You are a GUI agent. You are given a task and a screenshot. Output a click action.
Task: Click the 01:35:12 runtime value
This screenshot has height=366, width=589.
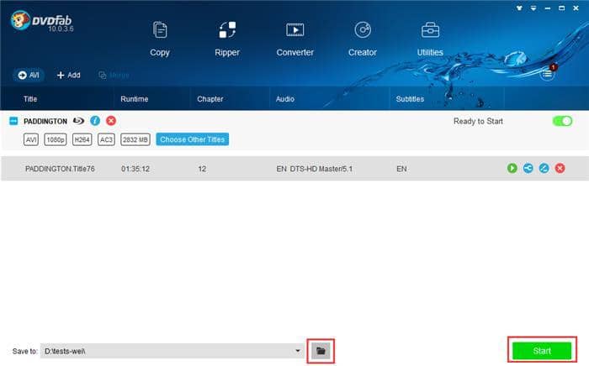pyautogui.click(x=135, y=169)
